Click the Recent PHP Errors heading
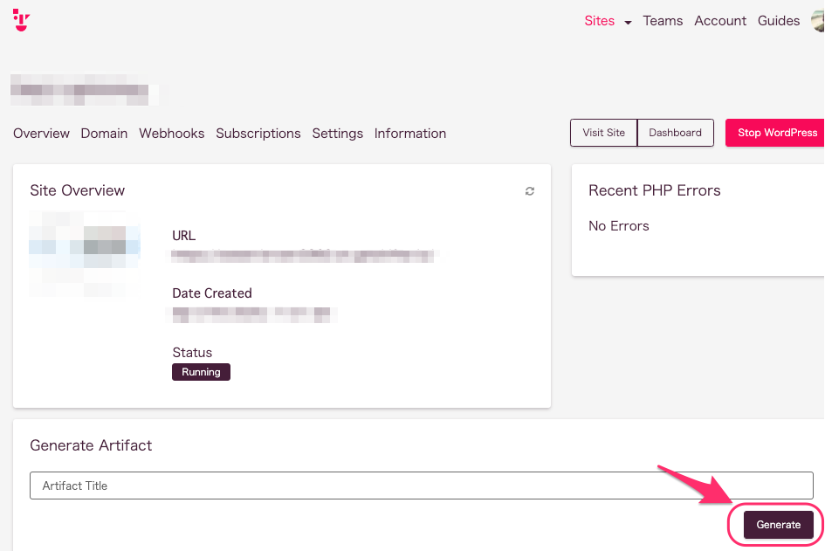 click(x=654, y=190)
